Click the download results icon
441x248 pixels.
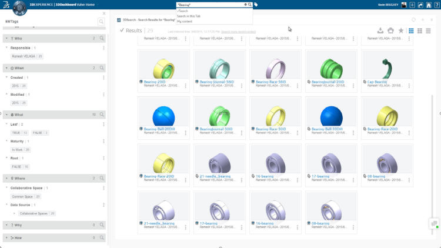pyautogui.click(x=380, y=31)
